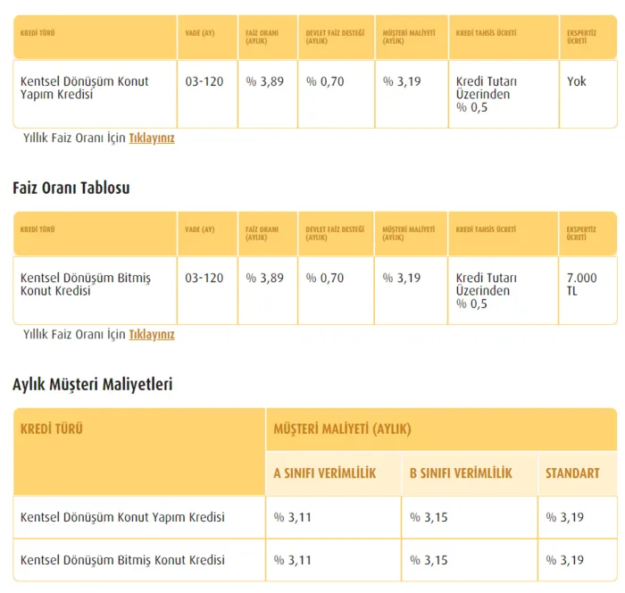Click the "A Sınıfı Verimlilik" column header
The image size is (625, 593).
(x=324, y=473)
